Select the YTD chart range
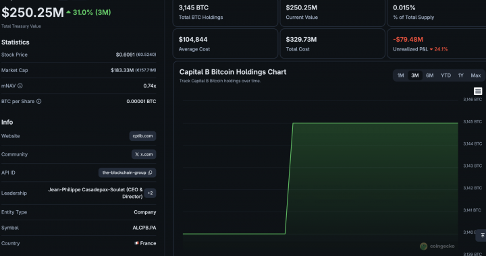486x256 pixels. pos(446,75)
